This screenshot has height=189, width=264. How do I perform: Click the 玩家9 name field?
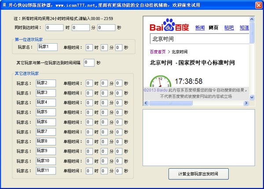pos(46,151)
